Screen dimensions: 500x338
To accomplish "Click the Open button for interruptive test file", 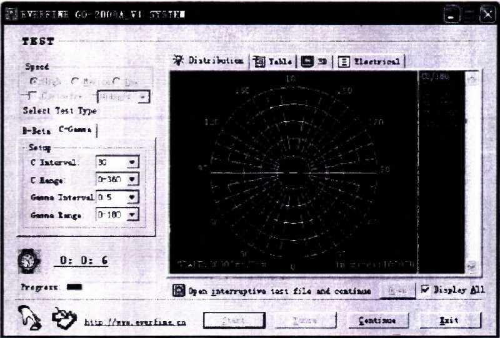I will pyautogui.click(x=397, y=290).
